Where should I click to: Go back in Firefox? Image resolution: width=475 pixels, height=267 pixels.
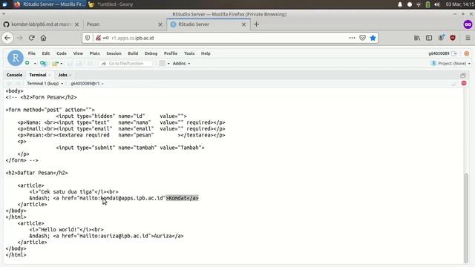pyautogui.click(x=7, y=38)
